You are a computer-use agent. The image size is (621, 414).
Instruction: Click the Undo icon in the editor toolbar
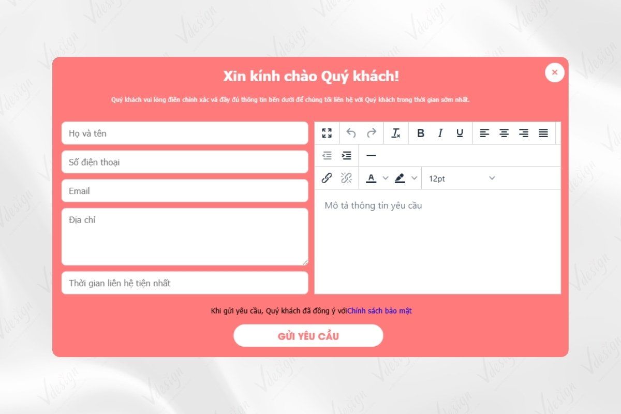351,133
